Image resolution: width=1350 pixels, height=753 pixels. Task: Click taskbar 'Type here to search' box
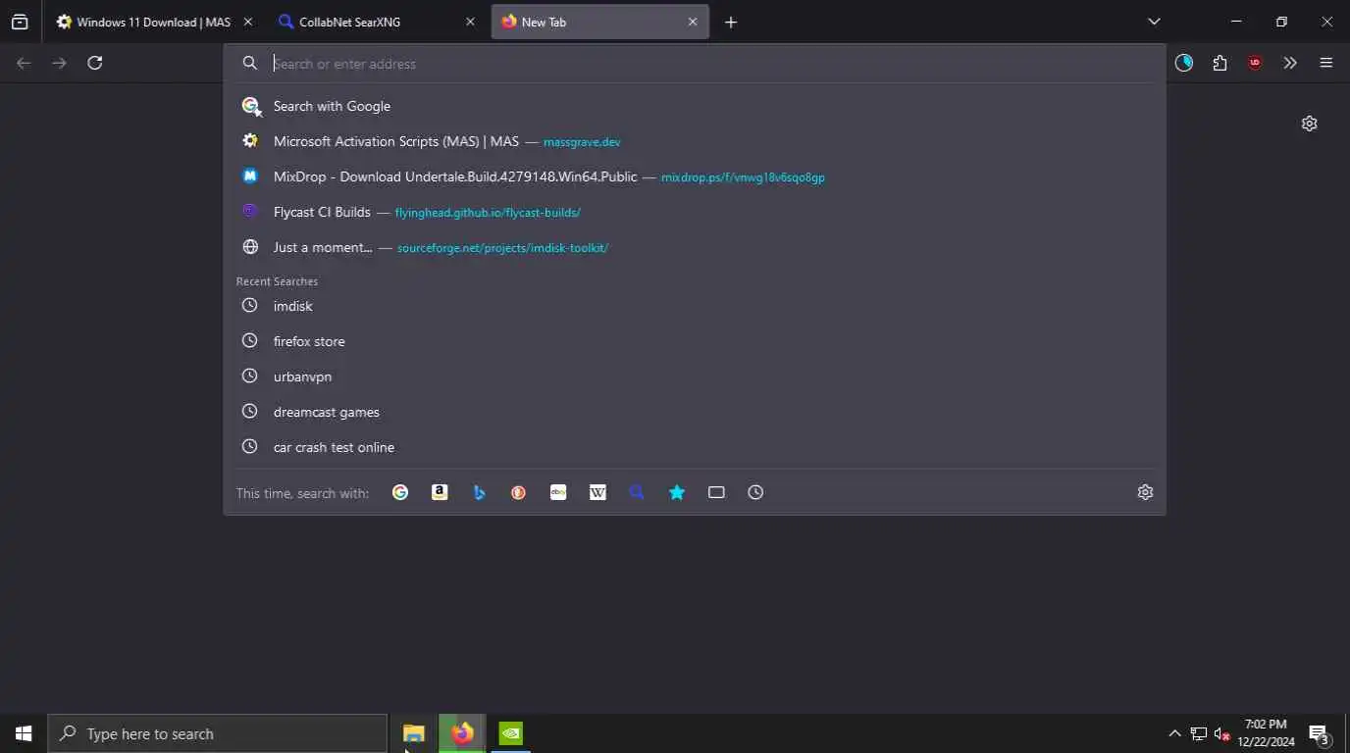click(x=217, y=733)
